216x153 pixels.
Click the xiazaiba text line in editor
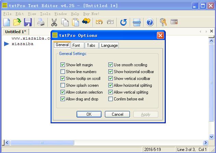click(x=23, y=44)
